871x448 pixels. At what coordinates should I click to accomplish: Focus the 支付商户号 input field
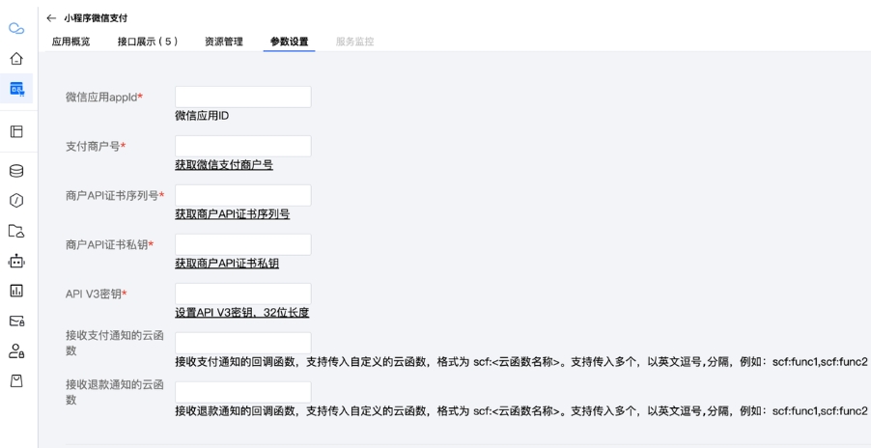tap(243, 146)
